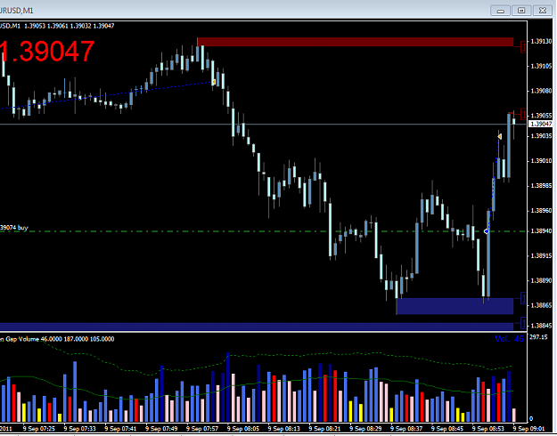
Task: Click price axis label 1.38890
Action: point(541,280)
